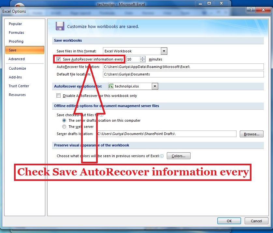Open AutoRecover exceptions workbook dropdown arrow
This screenshot has height=233, width=273.
pos(155,86)
